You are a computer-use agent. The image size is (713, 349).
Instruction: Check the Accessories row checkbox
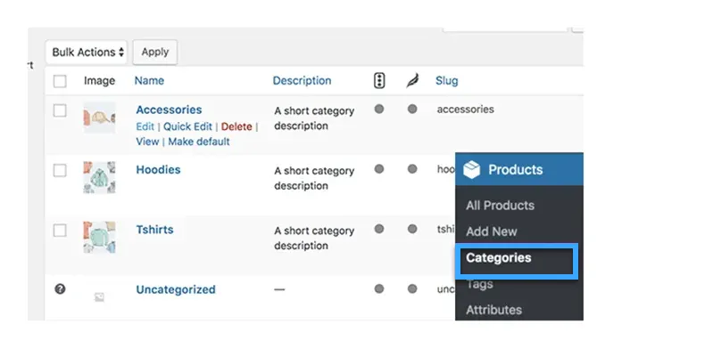pos(60,110)
